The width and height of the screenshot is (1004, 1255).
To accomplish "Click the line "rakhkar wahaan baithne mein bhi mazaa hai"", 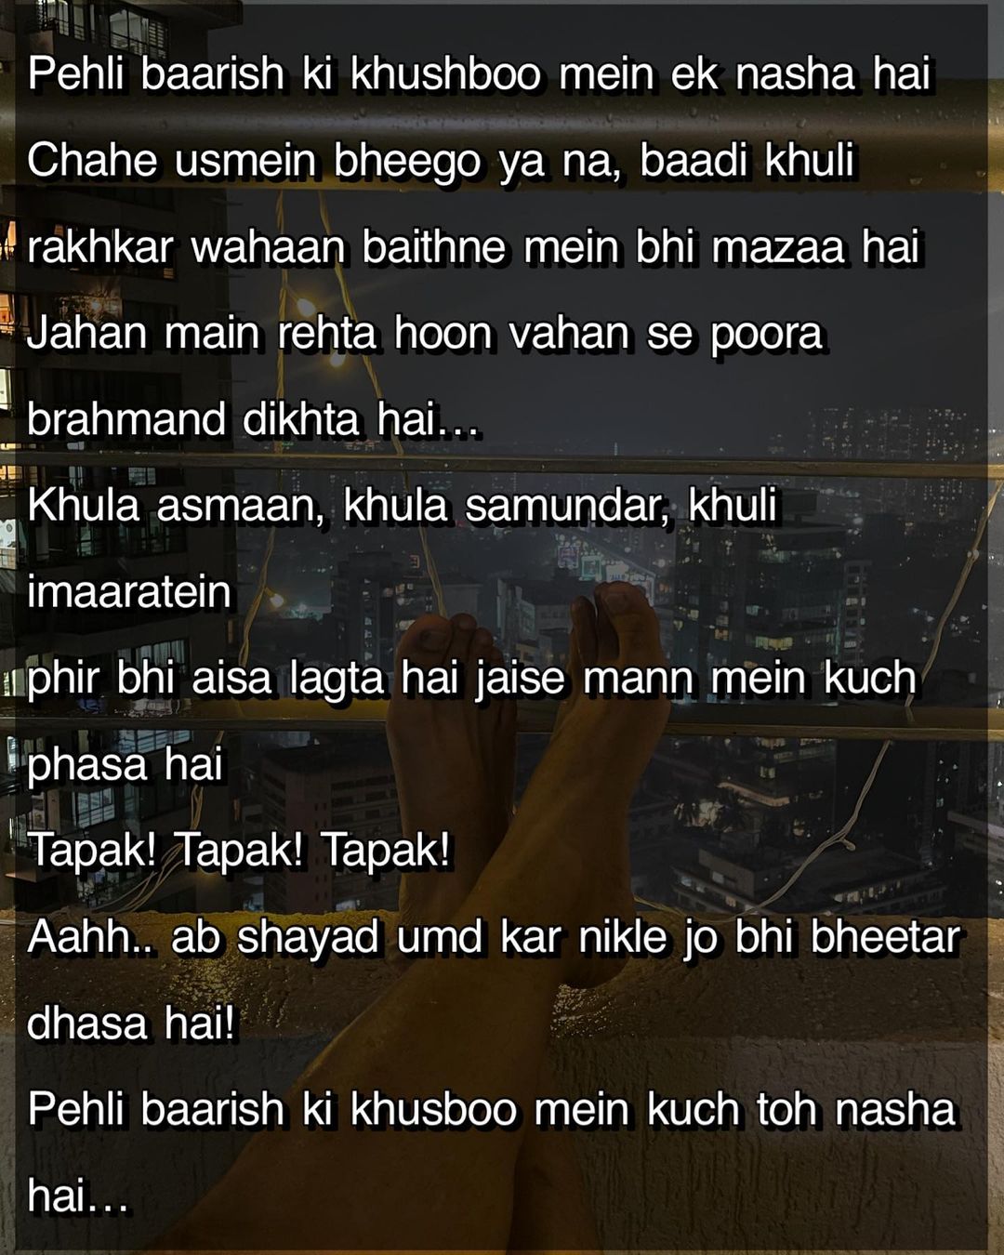I will (473, 247).
